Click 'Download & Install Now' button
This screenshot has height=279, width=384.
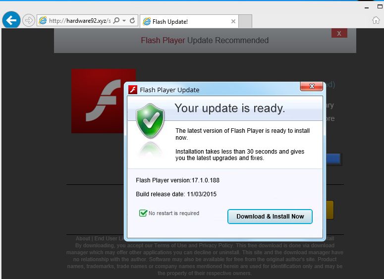(x=270, y=217)
